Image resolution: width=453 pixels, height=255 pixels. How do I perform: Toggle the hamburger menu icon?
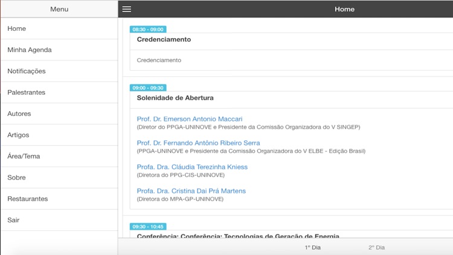coord(127,9)
